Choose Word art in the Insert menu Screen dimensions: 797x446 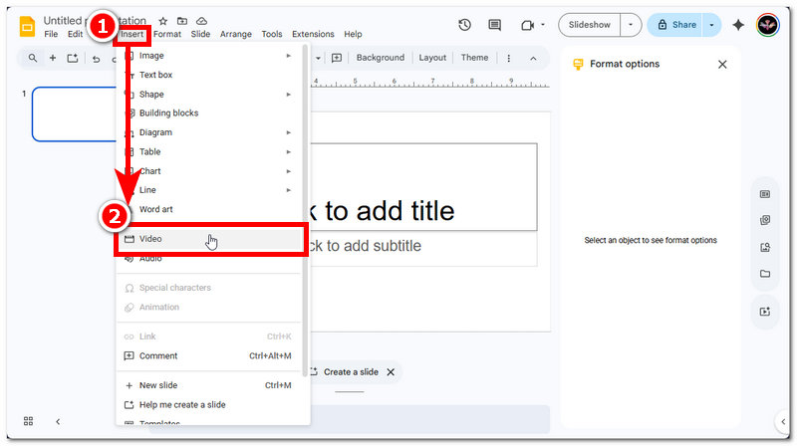click(x=155, y=209)
